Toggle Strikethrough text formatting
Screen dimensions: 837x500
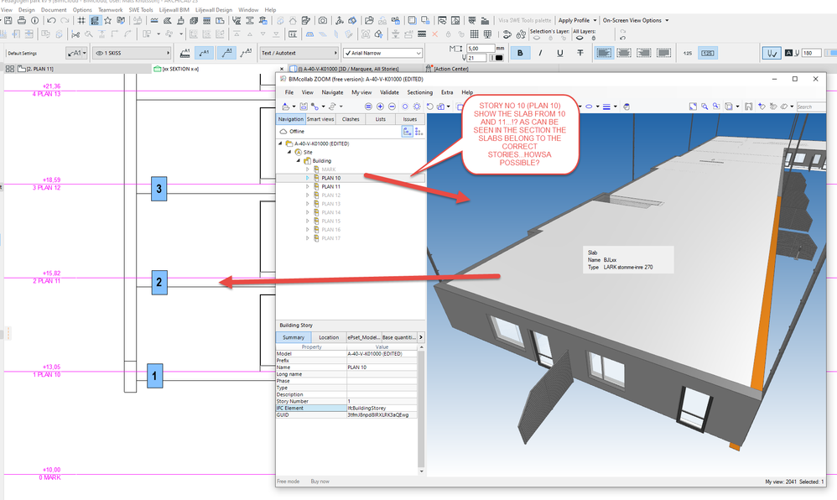(x=579, y=53)
